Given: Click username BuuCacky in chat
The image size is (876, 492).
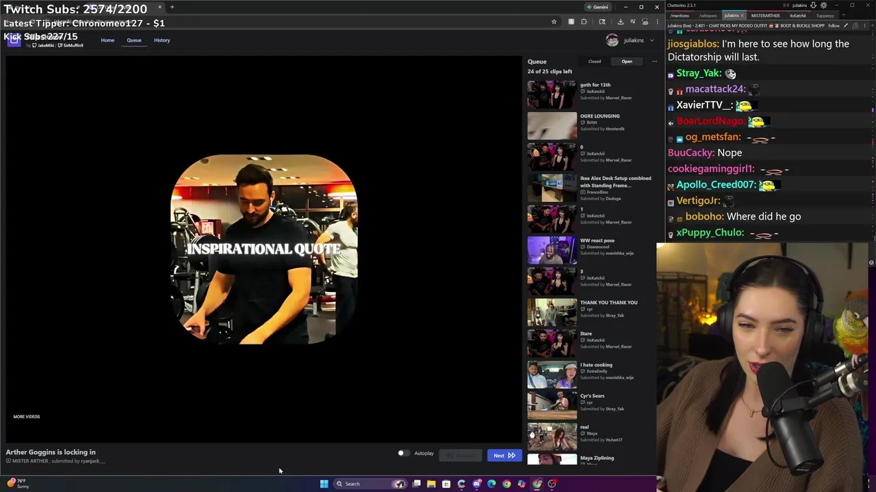Looking at the screenshot, I should 691,153.
